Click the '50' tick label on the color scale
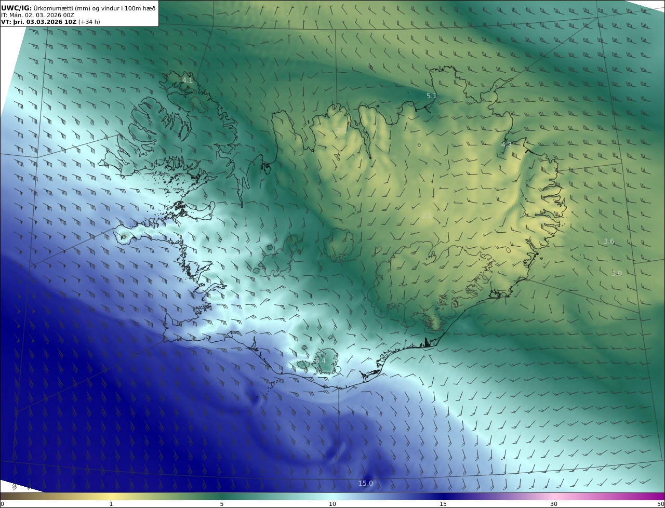Viewport: 665px width, 508px height. pos(660,504)
